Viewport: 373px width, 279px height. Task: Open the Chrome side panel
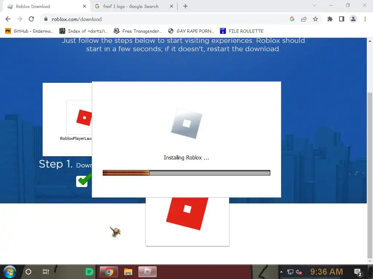tap(342, 19)
